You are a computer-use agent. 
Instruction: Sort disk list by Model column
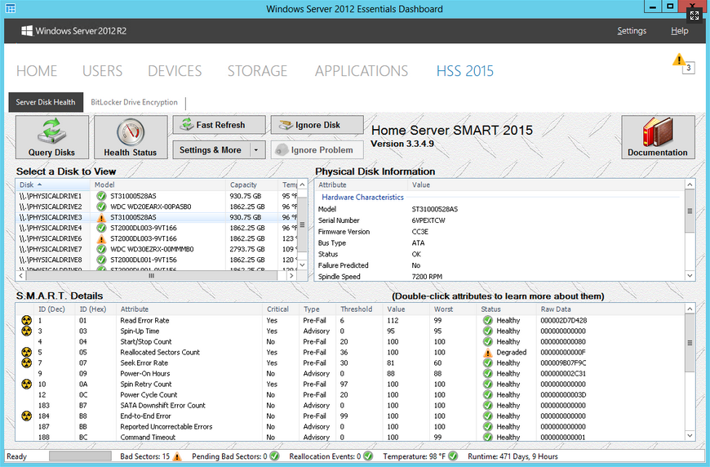158,185
